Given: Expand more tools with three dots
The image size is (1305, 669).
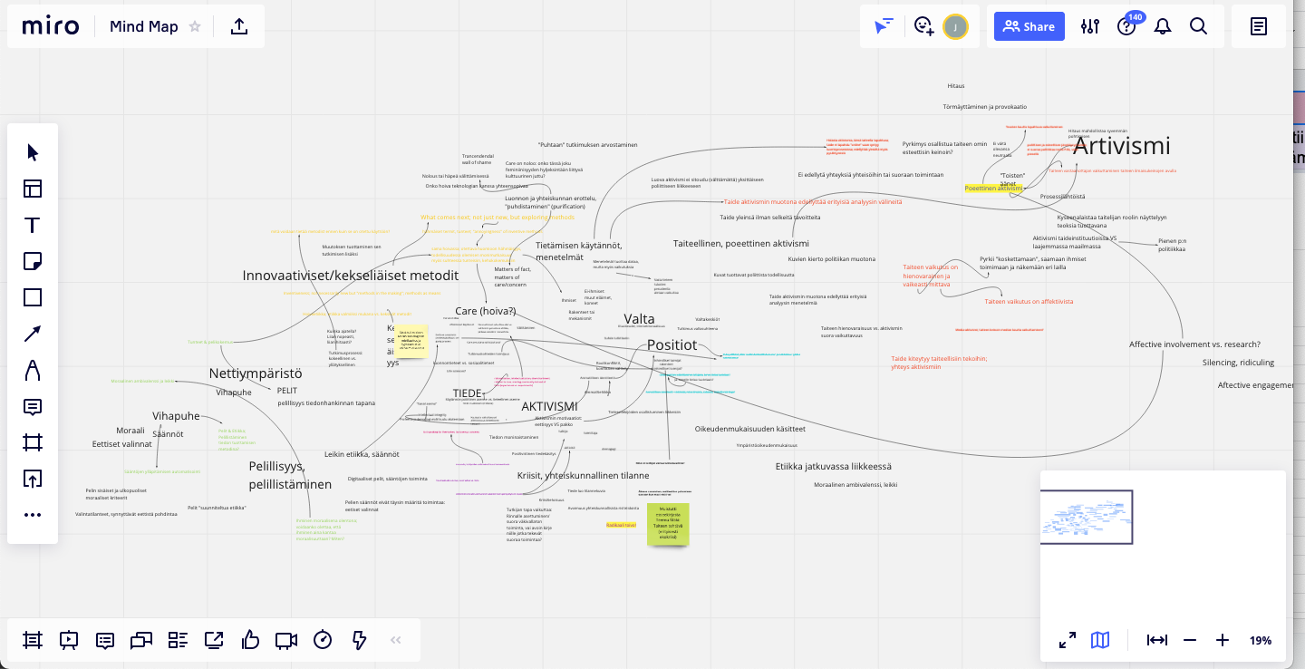Looking at the screenshot, I should [33, 515].
